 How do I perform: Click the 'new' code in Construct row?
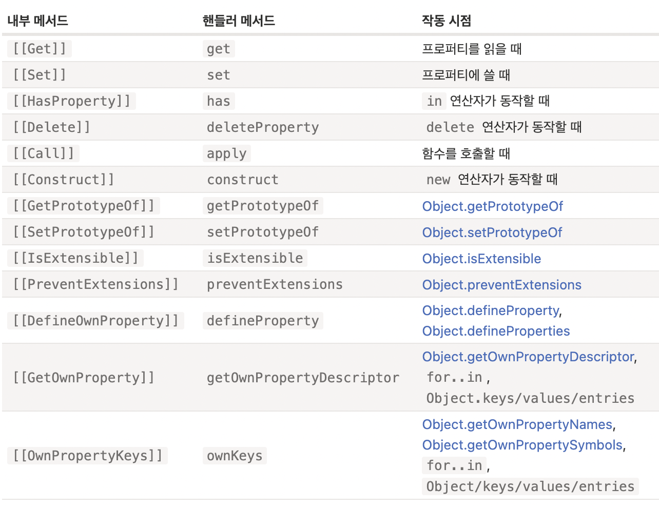[x=438, y=180]
